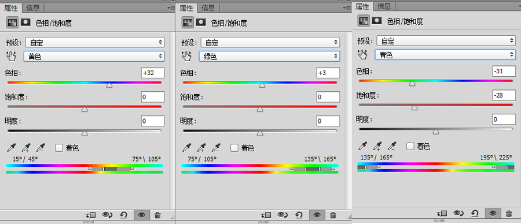The image size is (521, 224).
Task: Switch to Properties tab in Cyan panel
Action: (x=362, y=6)
